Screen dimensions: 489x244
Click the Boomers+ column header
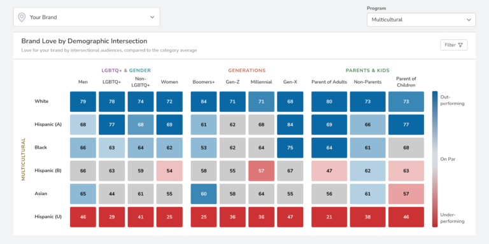[x=204, y=82]
